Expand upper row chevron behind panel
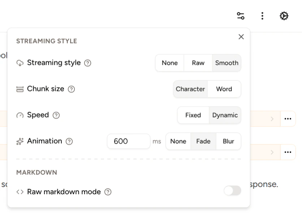This screenshot has height=216, width=302. pos(272,119)
